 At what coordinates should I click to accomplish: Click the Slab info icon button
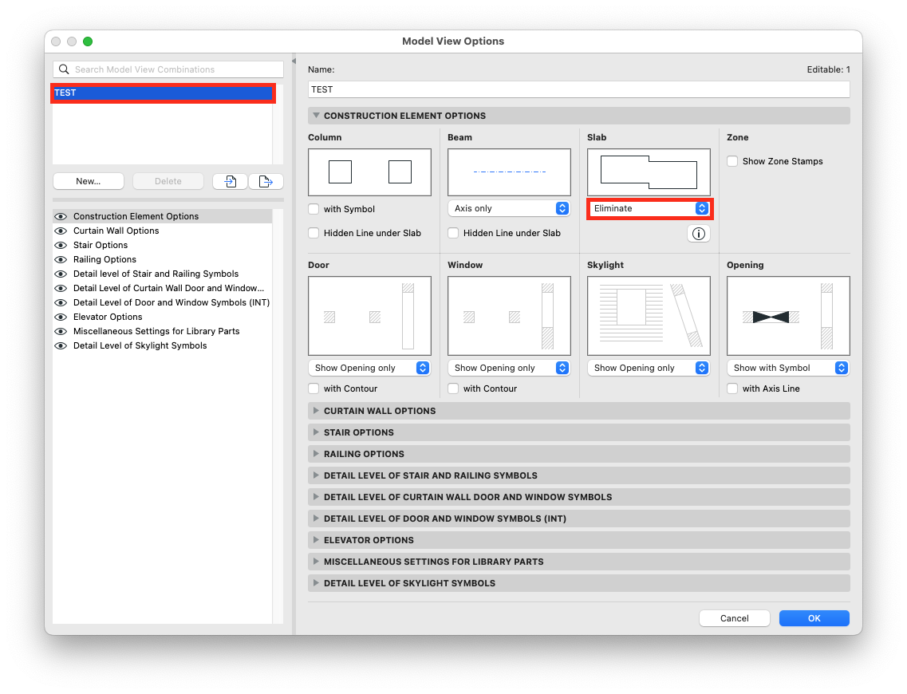click(698, 234)
